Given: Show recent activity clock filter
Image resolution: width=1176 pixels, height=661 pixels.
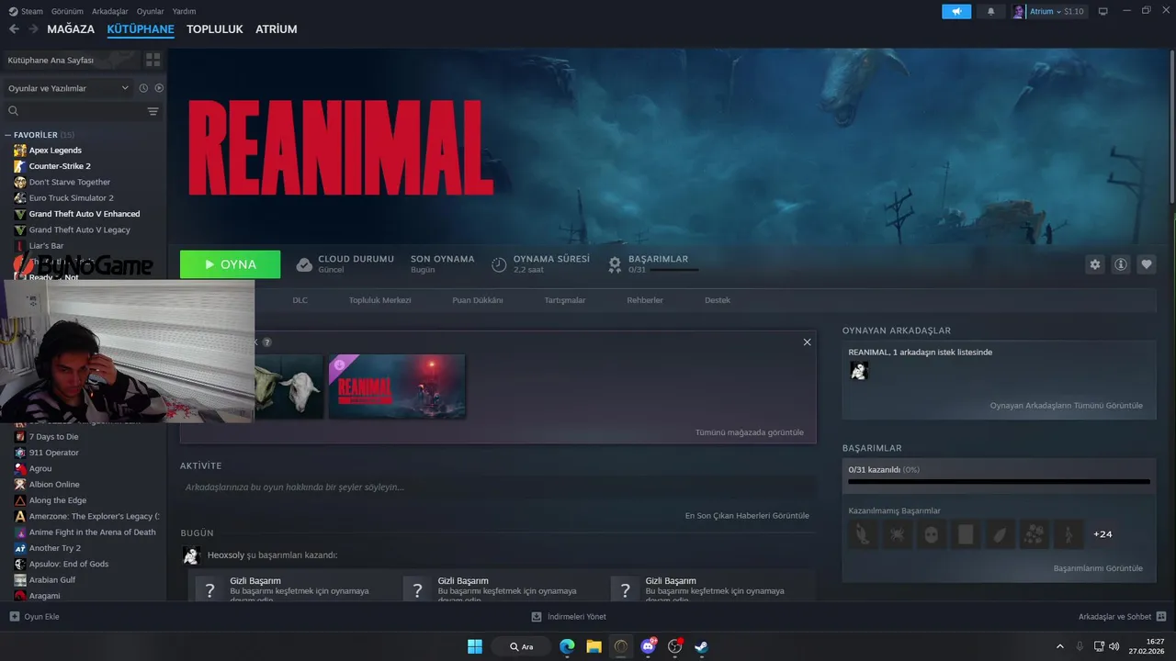Looking at the screenshot, I should pyautogui.click(x=143, y=88).
